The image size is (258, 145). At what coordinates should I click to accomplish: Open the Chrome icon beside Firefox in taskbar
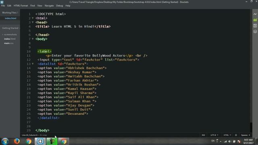pos(29,141)
